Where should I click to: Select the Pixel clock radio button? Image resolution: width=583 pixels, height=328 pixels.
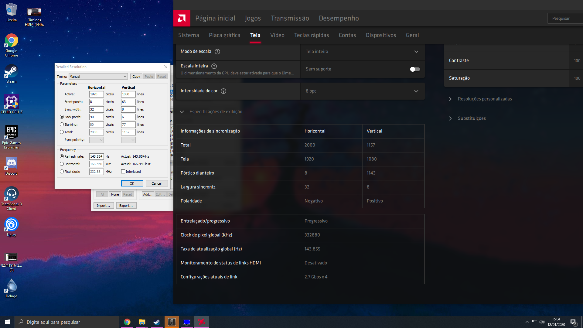[62, 172]
